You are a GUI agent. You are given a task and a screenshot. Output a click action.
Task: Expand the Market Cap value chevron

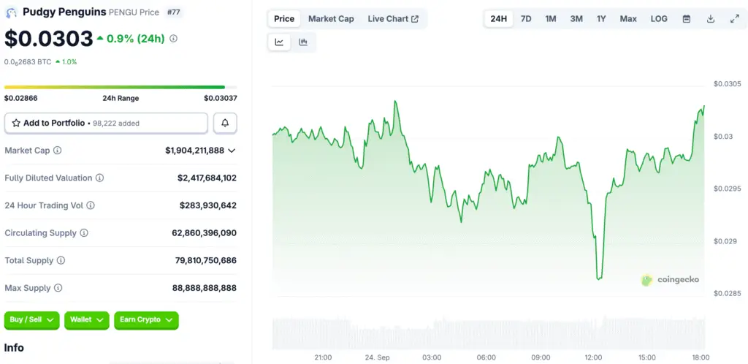pyautogui.click(x=232, y=151)
